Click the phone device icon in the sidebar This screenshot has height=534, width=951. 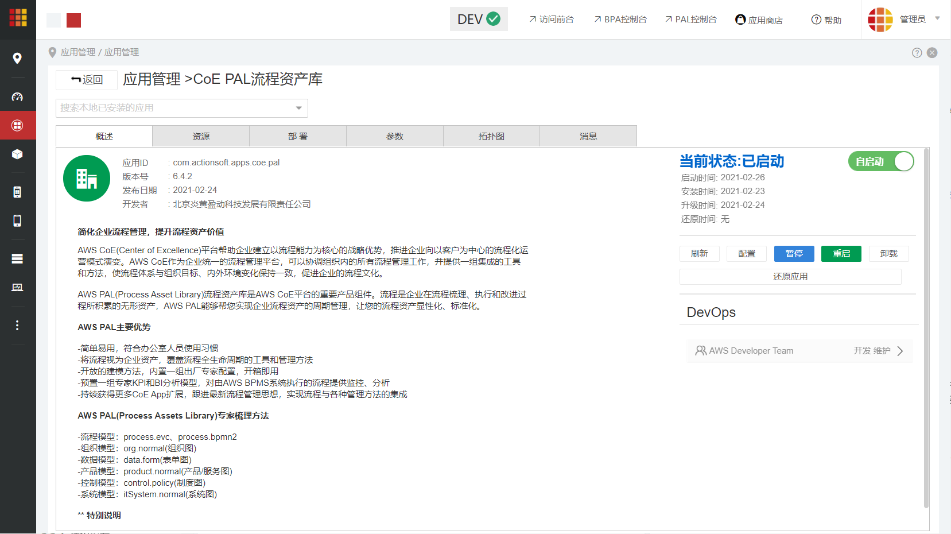18,220
